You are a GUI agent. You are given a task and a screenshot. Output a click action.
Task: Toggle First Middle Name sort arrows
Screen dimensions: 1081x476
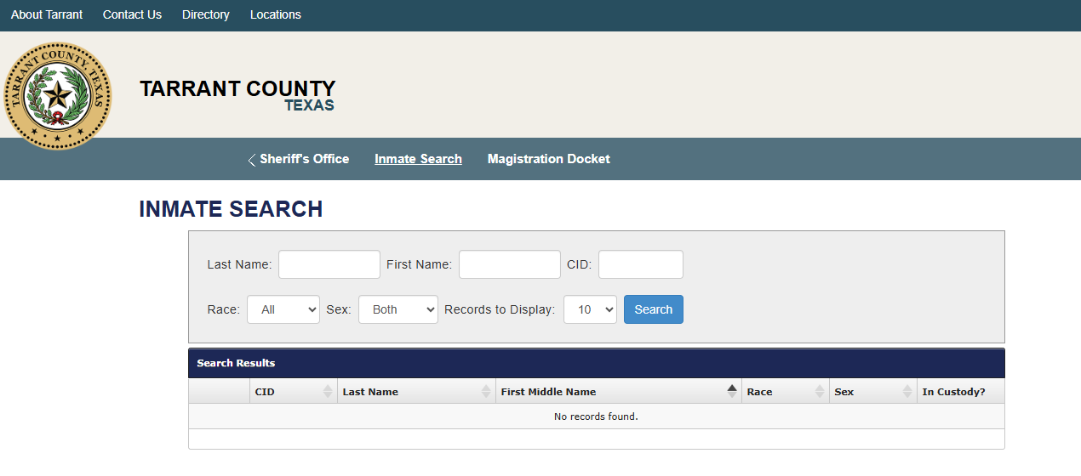point(732,391)
